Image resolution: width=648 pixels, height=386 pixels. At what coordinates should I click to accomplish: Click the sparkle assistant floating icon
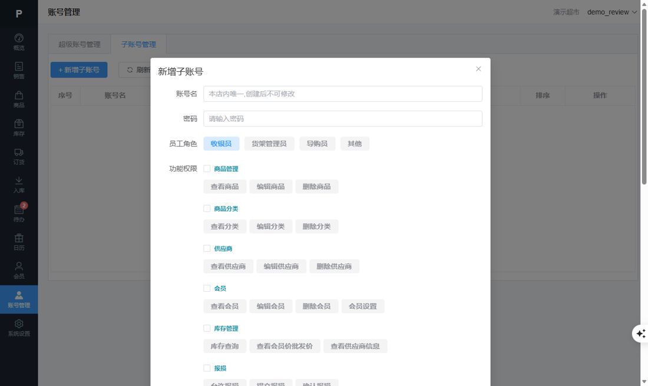640,334
